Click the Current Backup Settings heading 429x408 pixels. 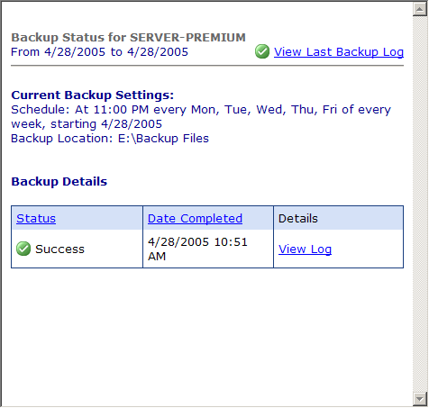pos(93,95)
